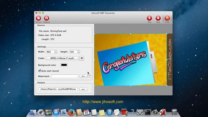Open the Codec MPEG-4 Movie dropdown
This screenshot has width=208, height=117.
(62, 58)
